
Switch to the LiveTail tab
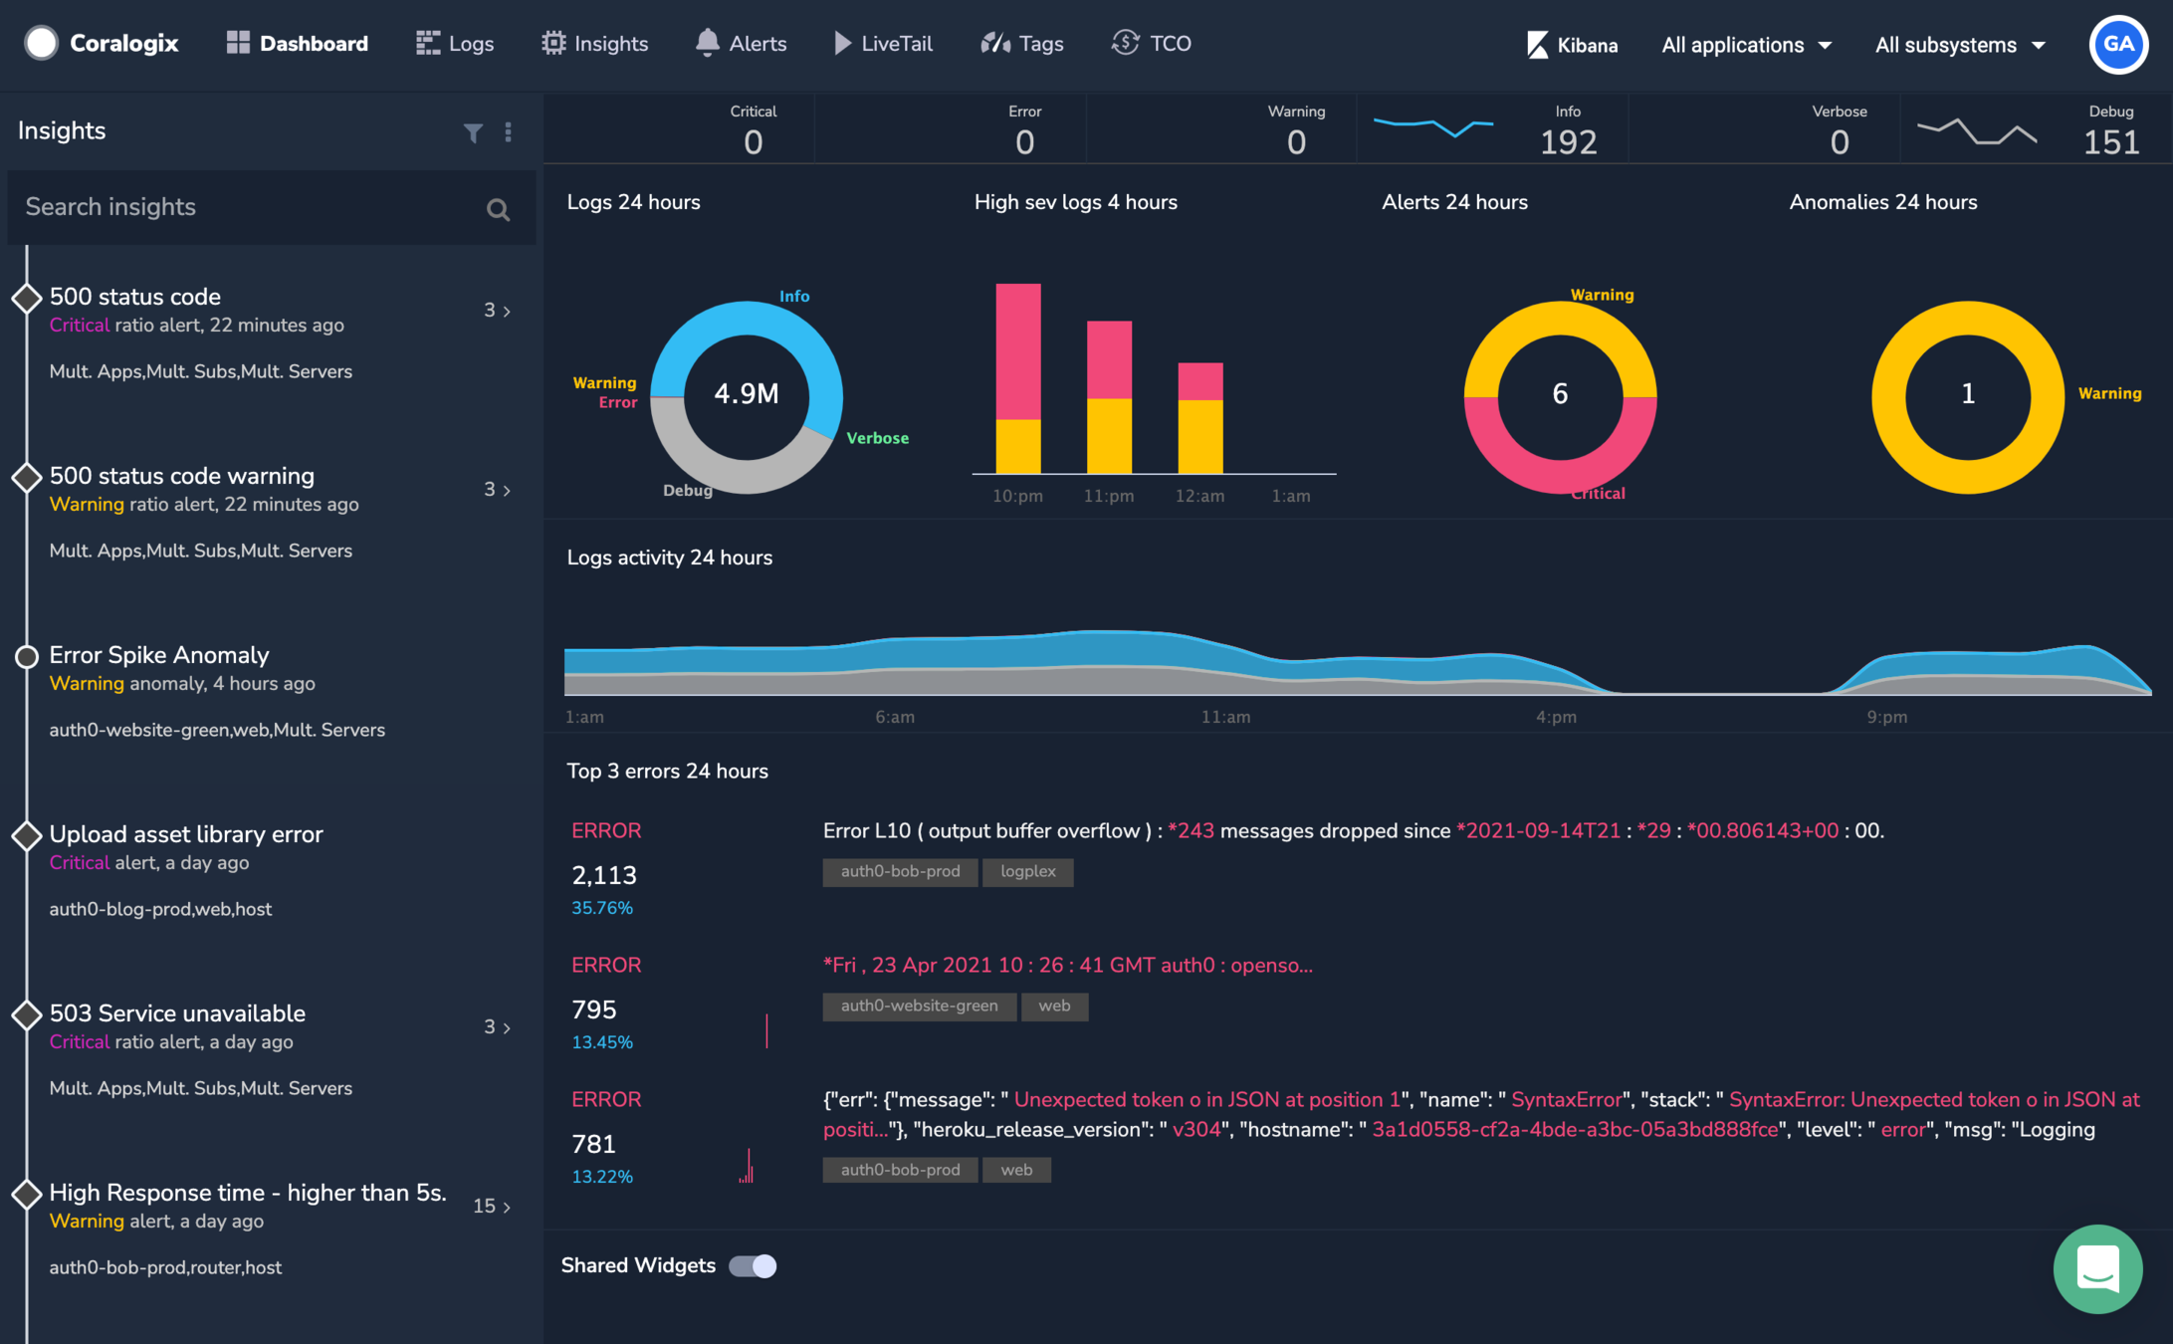pos(883,43)
